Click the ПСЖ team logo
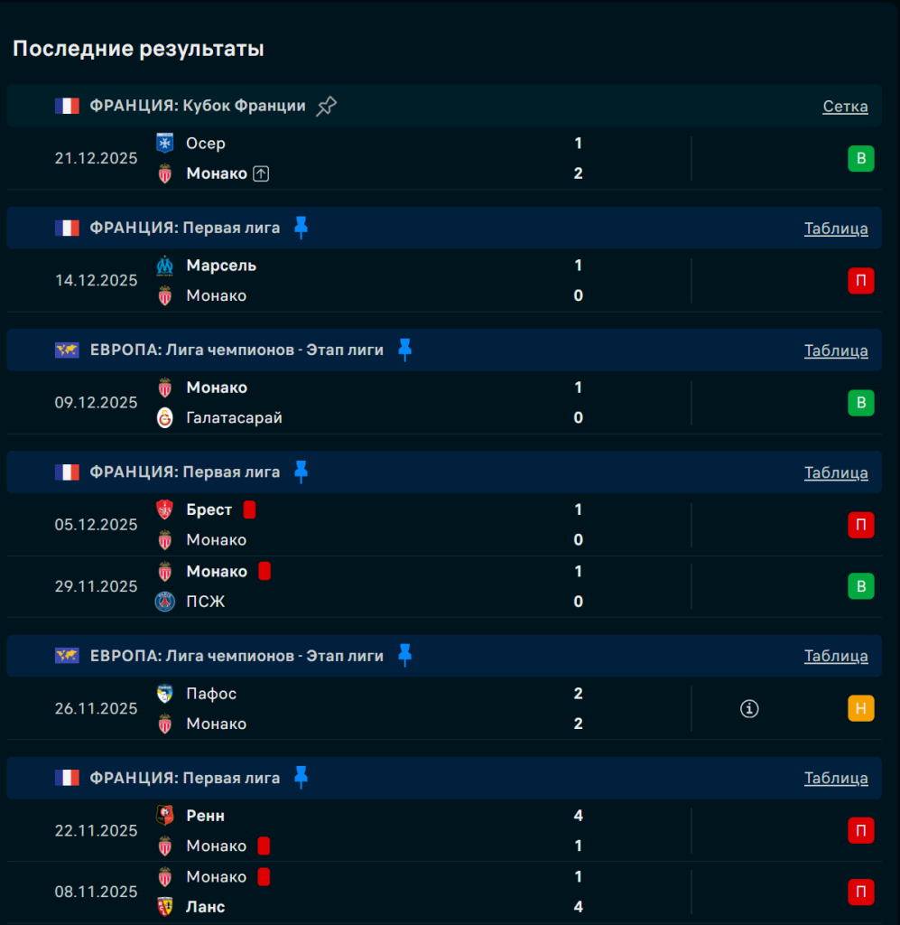 pyautogui.click(x=165, y=602)
